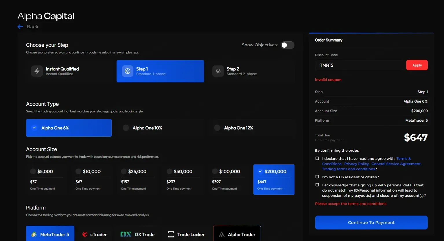
Task: Click the Back link text
Action: pyautogui.click(x=32, y=27)
